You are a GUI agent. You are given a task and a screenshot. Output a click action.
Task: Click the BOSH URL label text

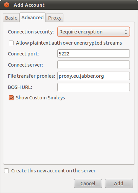(20, 87)
